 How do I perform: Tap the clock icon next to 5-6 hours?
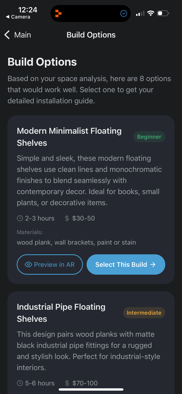[x=20, y=383]
